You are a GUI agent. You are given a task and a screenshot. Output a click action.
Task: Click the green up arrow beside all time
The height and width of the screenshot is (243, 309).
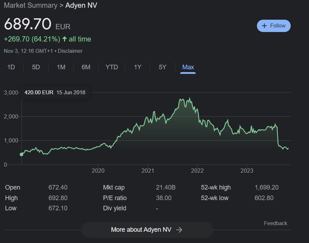[64, 39]
